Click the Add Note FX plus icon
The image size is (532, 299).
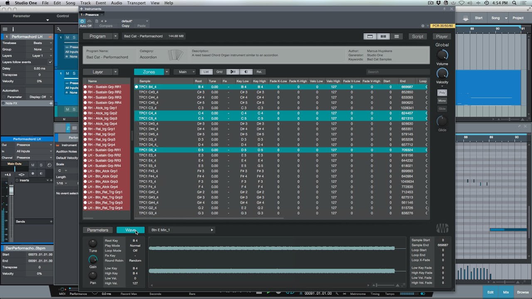point(51,103)
